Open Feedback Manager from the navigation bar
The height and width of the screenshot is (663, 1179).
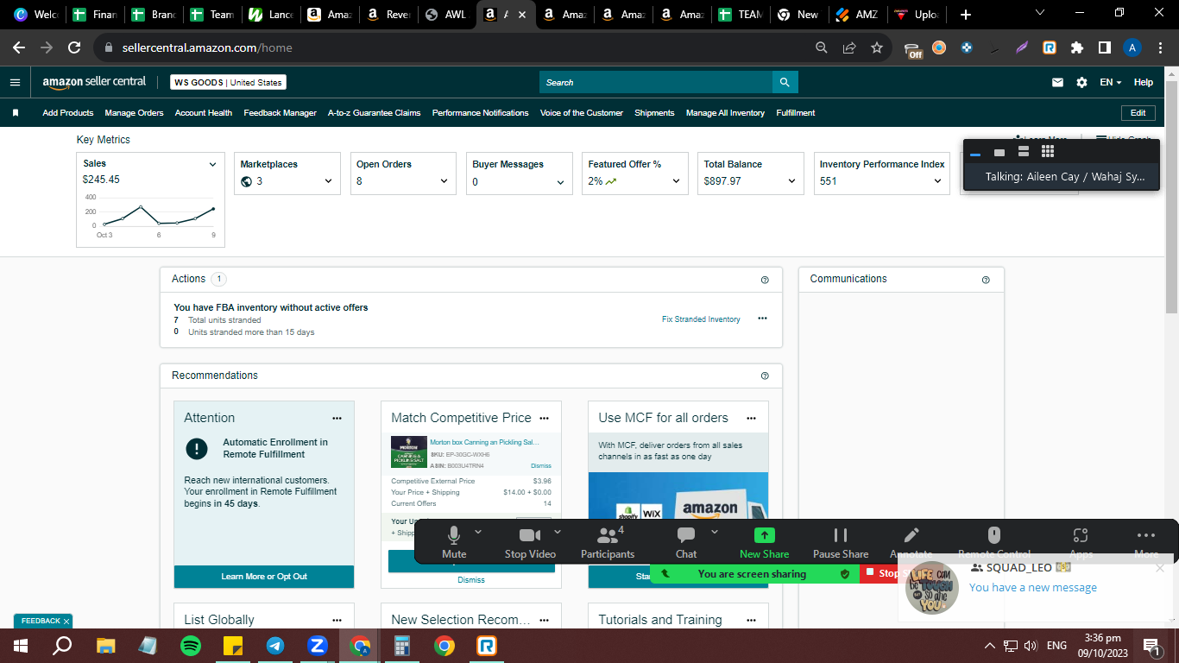[x=280, y=113]
